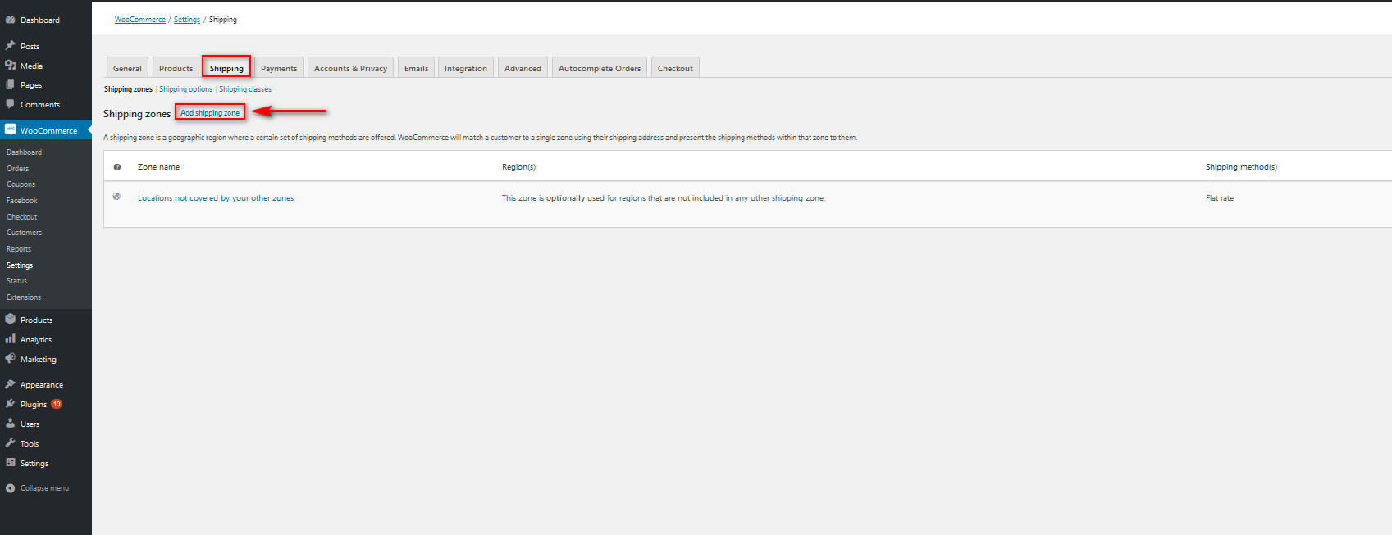Switch to the Payments tab
The image size is (1392, 535).
[279, 68]
